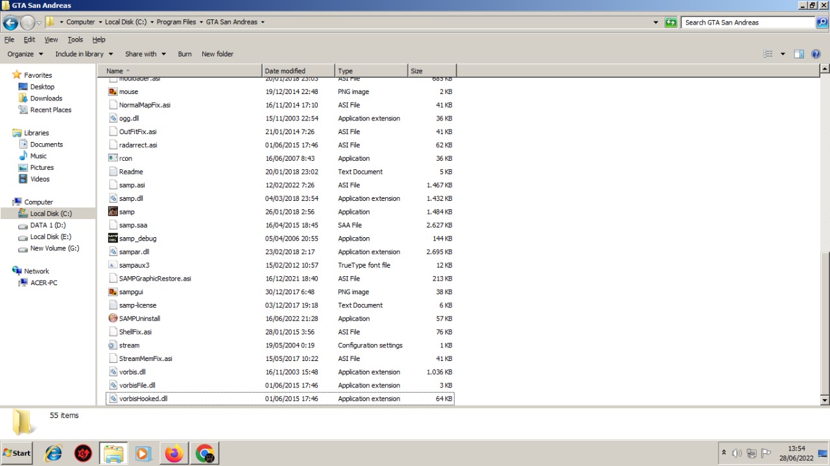Show hidden tray icons arrow
Image resolution: width=830 pixels, height=466 pixels.
724,452
